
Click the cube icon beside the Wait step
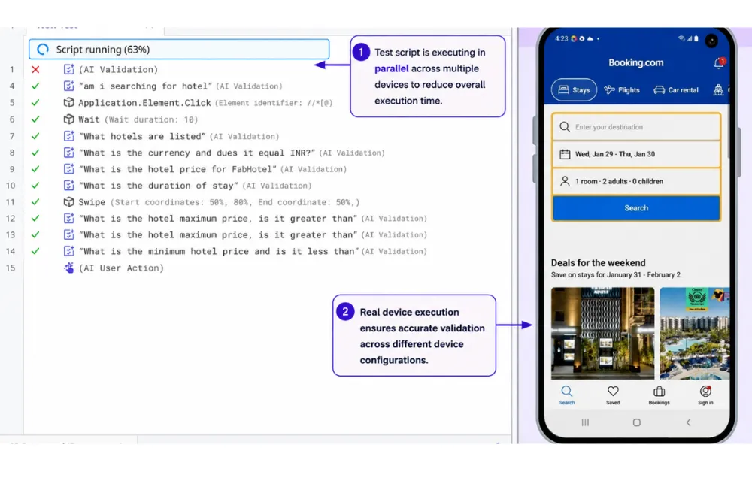[68, 119]
